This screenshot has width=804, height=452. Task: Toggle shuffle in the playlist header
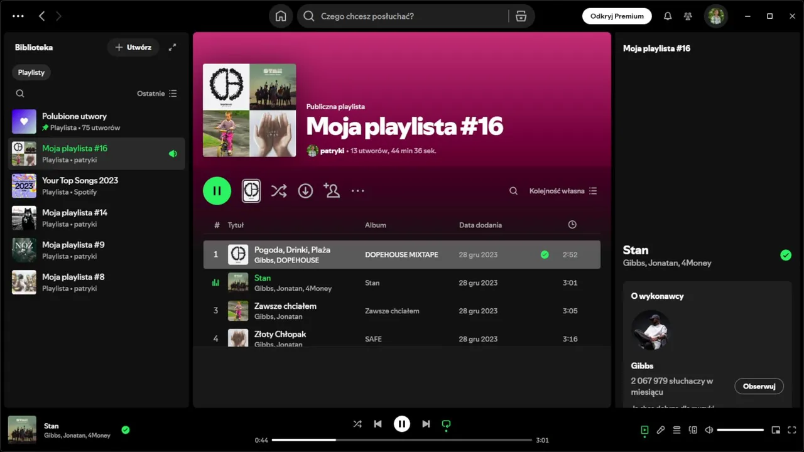pos(279,191)
